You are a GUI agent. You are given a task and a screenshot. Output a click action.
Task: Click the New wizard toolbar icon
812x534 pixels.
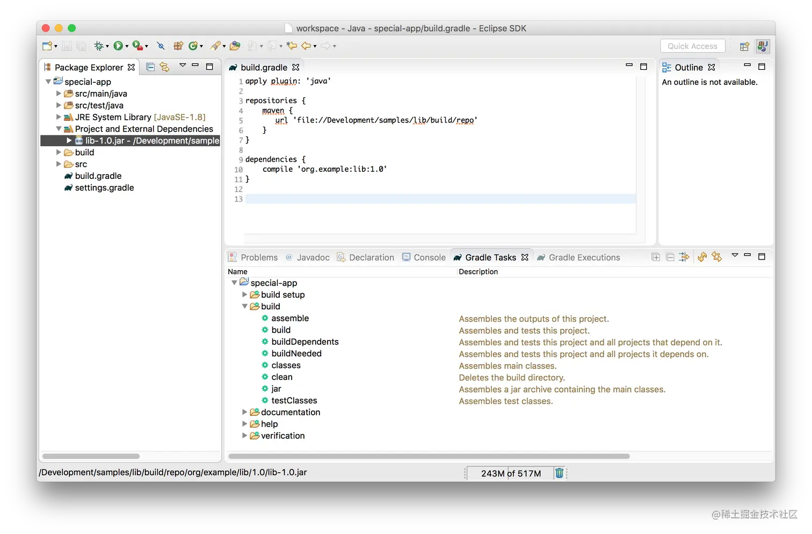[x=47, y=46]
